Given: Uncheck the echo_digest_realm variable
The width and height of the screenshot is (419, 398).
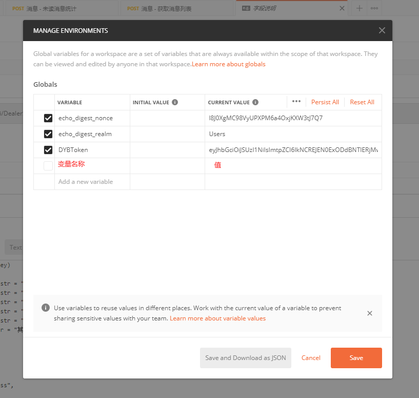Looking at the screenshot, I should point(48,134).
